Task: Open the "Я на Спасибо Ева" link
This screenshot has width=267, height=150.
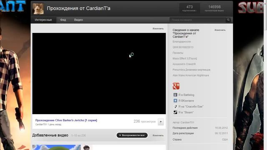Action: (191, 107)
